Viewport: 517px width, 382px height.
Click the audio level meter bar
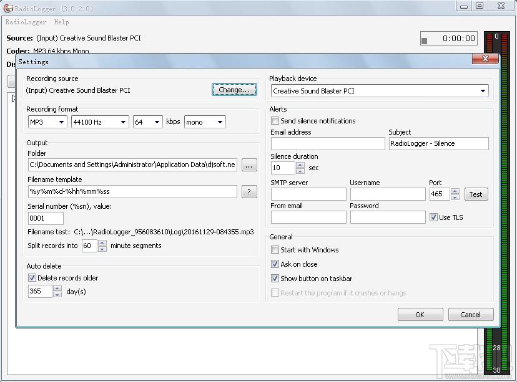pyautogui.click(x=496, y=204)
